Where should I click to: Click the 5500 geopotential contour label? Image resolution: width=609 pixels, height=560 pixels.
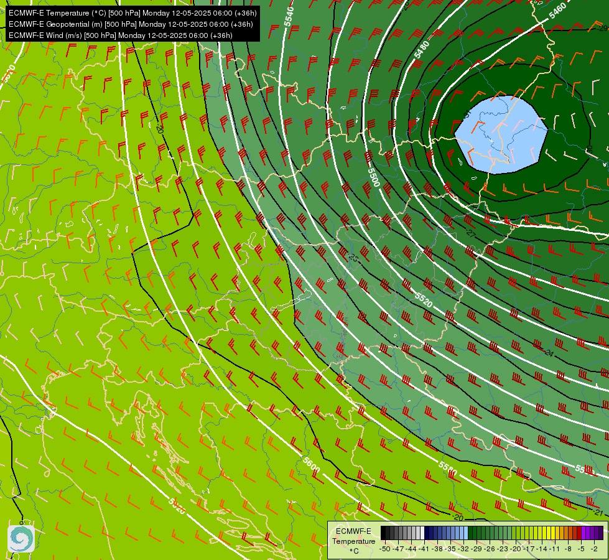click(x=373, y=177)
